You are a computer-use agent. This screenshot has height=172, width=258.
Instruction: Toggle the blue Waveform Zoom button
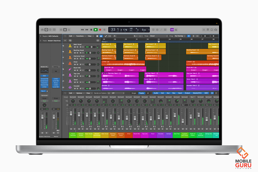[189, 36]
